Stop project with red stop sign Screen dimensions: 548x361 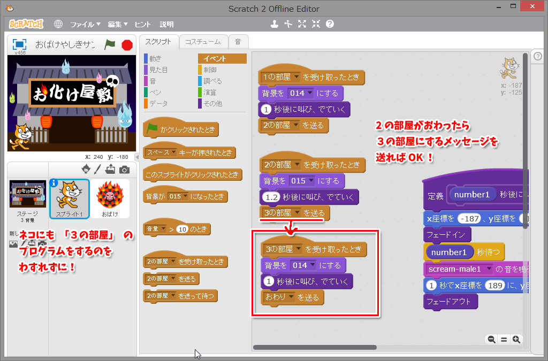[127, 45]
